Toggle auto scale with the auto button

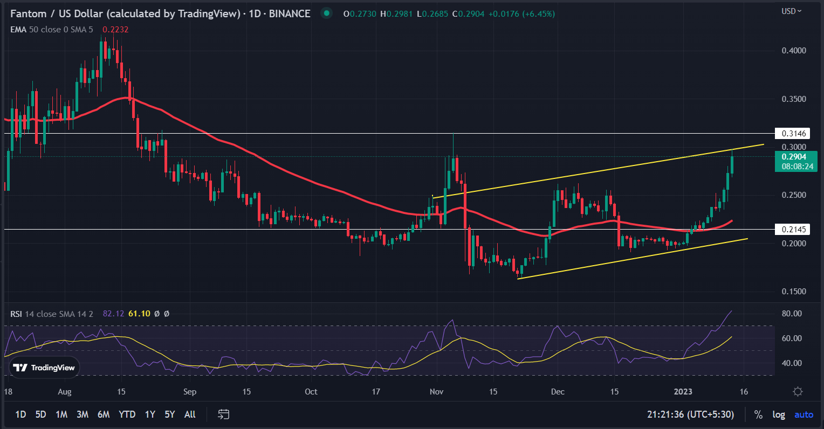[x=804, y=414]
